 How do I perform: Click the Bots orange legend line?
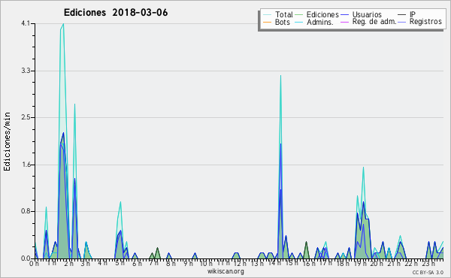(267, 22)
